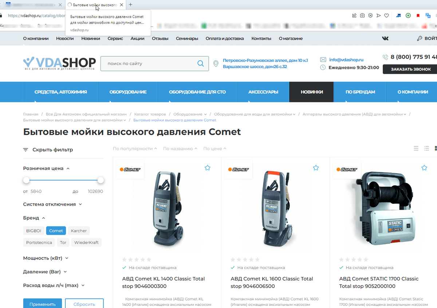Open НОВИНКИ main menu item
Screen dimensions: 437x308
[x=312, y=92]
